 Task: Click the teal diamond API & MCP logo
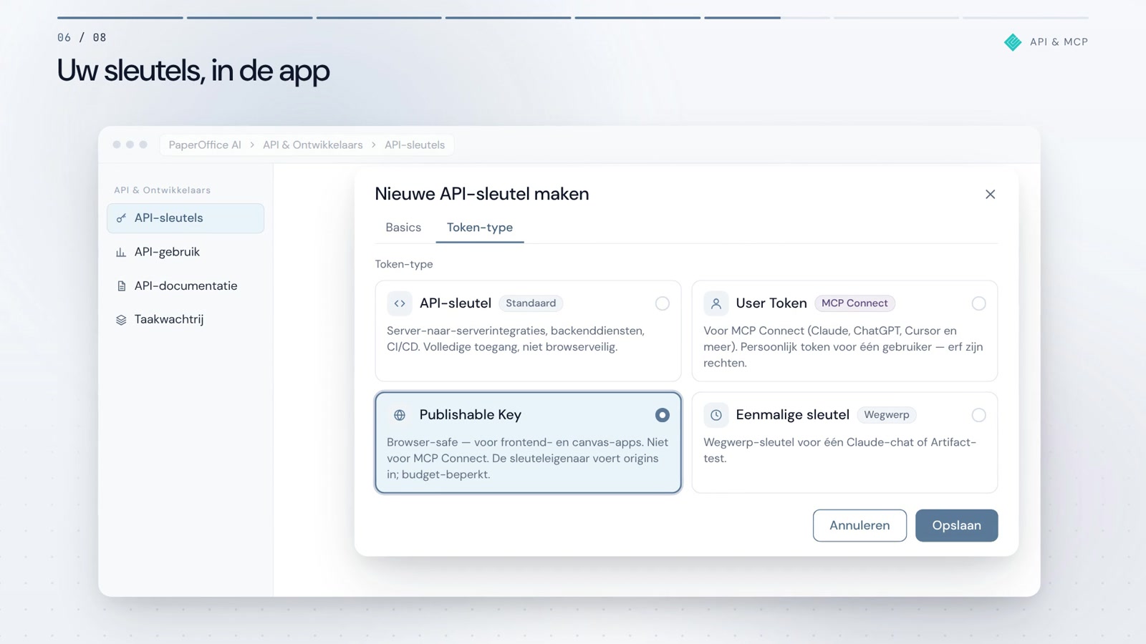1013,42
